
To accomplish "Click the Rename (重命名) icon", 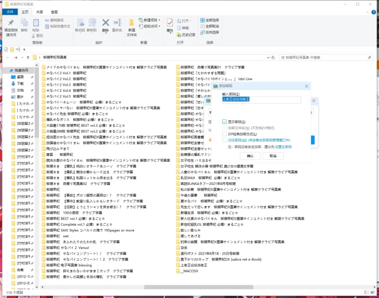I will click(117, 25).
